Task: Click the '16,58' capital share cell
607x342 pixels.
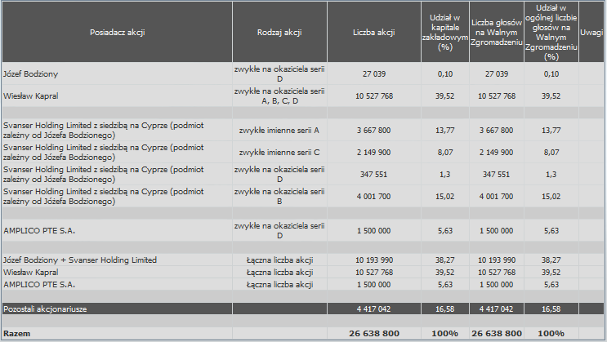Action: tap(444, 309)
